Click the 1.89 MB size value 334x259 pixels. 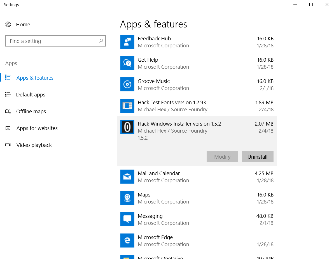(264, 102)
